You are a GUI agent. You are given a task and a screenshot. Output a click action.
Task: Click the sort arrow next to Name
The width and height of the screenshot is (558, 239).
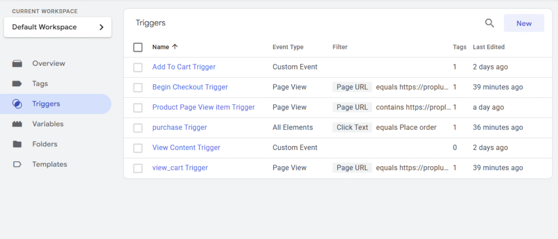pos(175,47)
